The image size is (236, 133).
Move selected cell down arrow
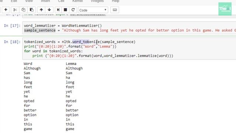[49, 10]
